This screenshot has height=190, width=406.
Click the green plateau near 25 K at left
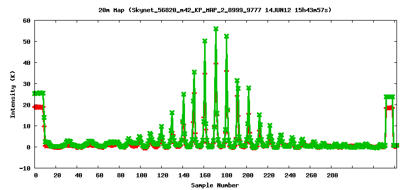tap(39, 93)
